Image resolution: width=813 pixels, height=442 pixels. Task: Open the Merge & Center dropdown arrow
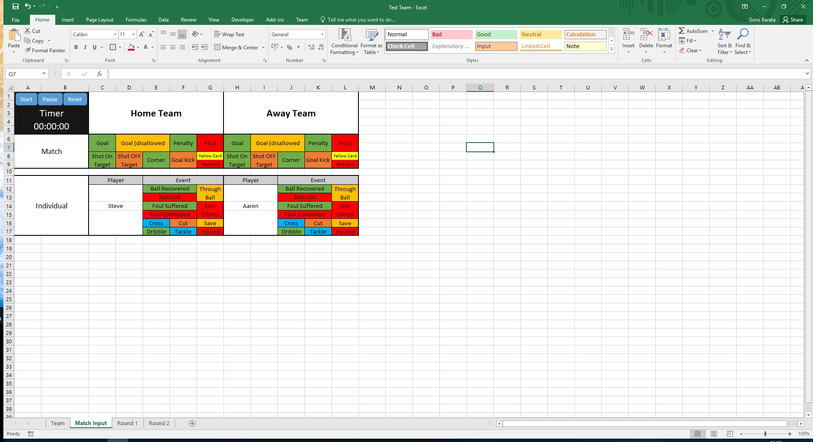click(x=263, y=47)
